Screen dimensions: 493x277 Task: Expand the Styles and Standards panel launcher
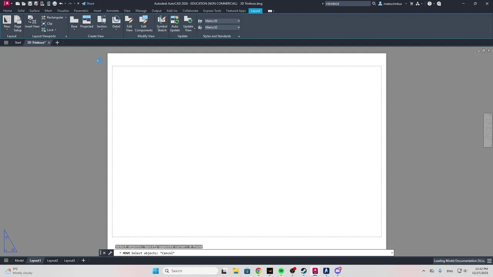coord(239,36)
